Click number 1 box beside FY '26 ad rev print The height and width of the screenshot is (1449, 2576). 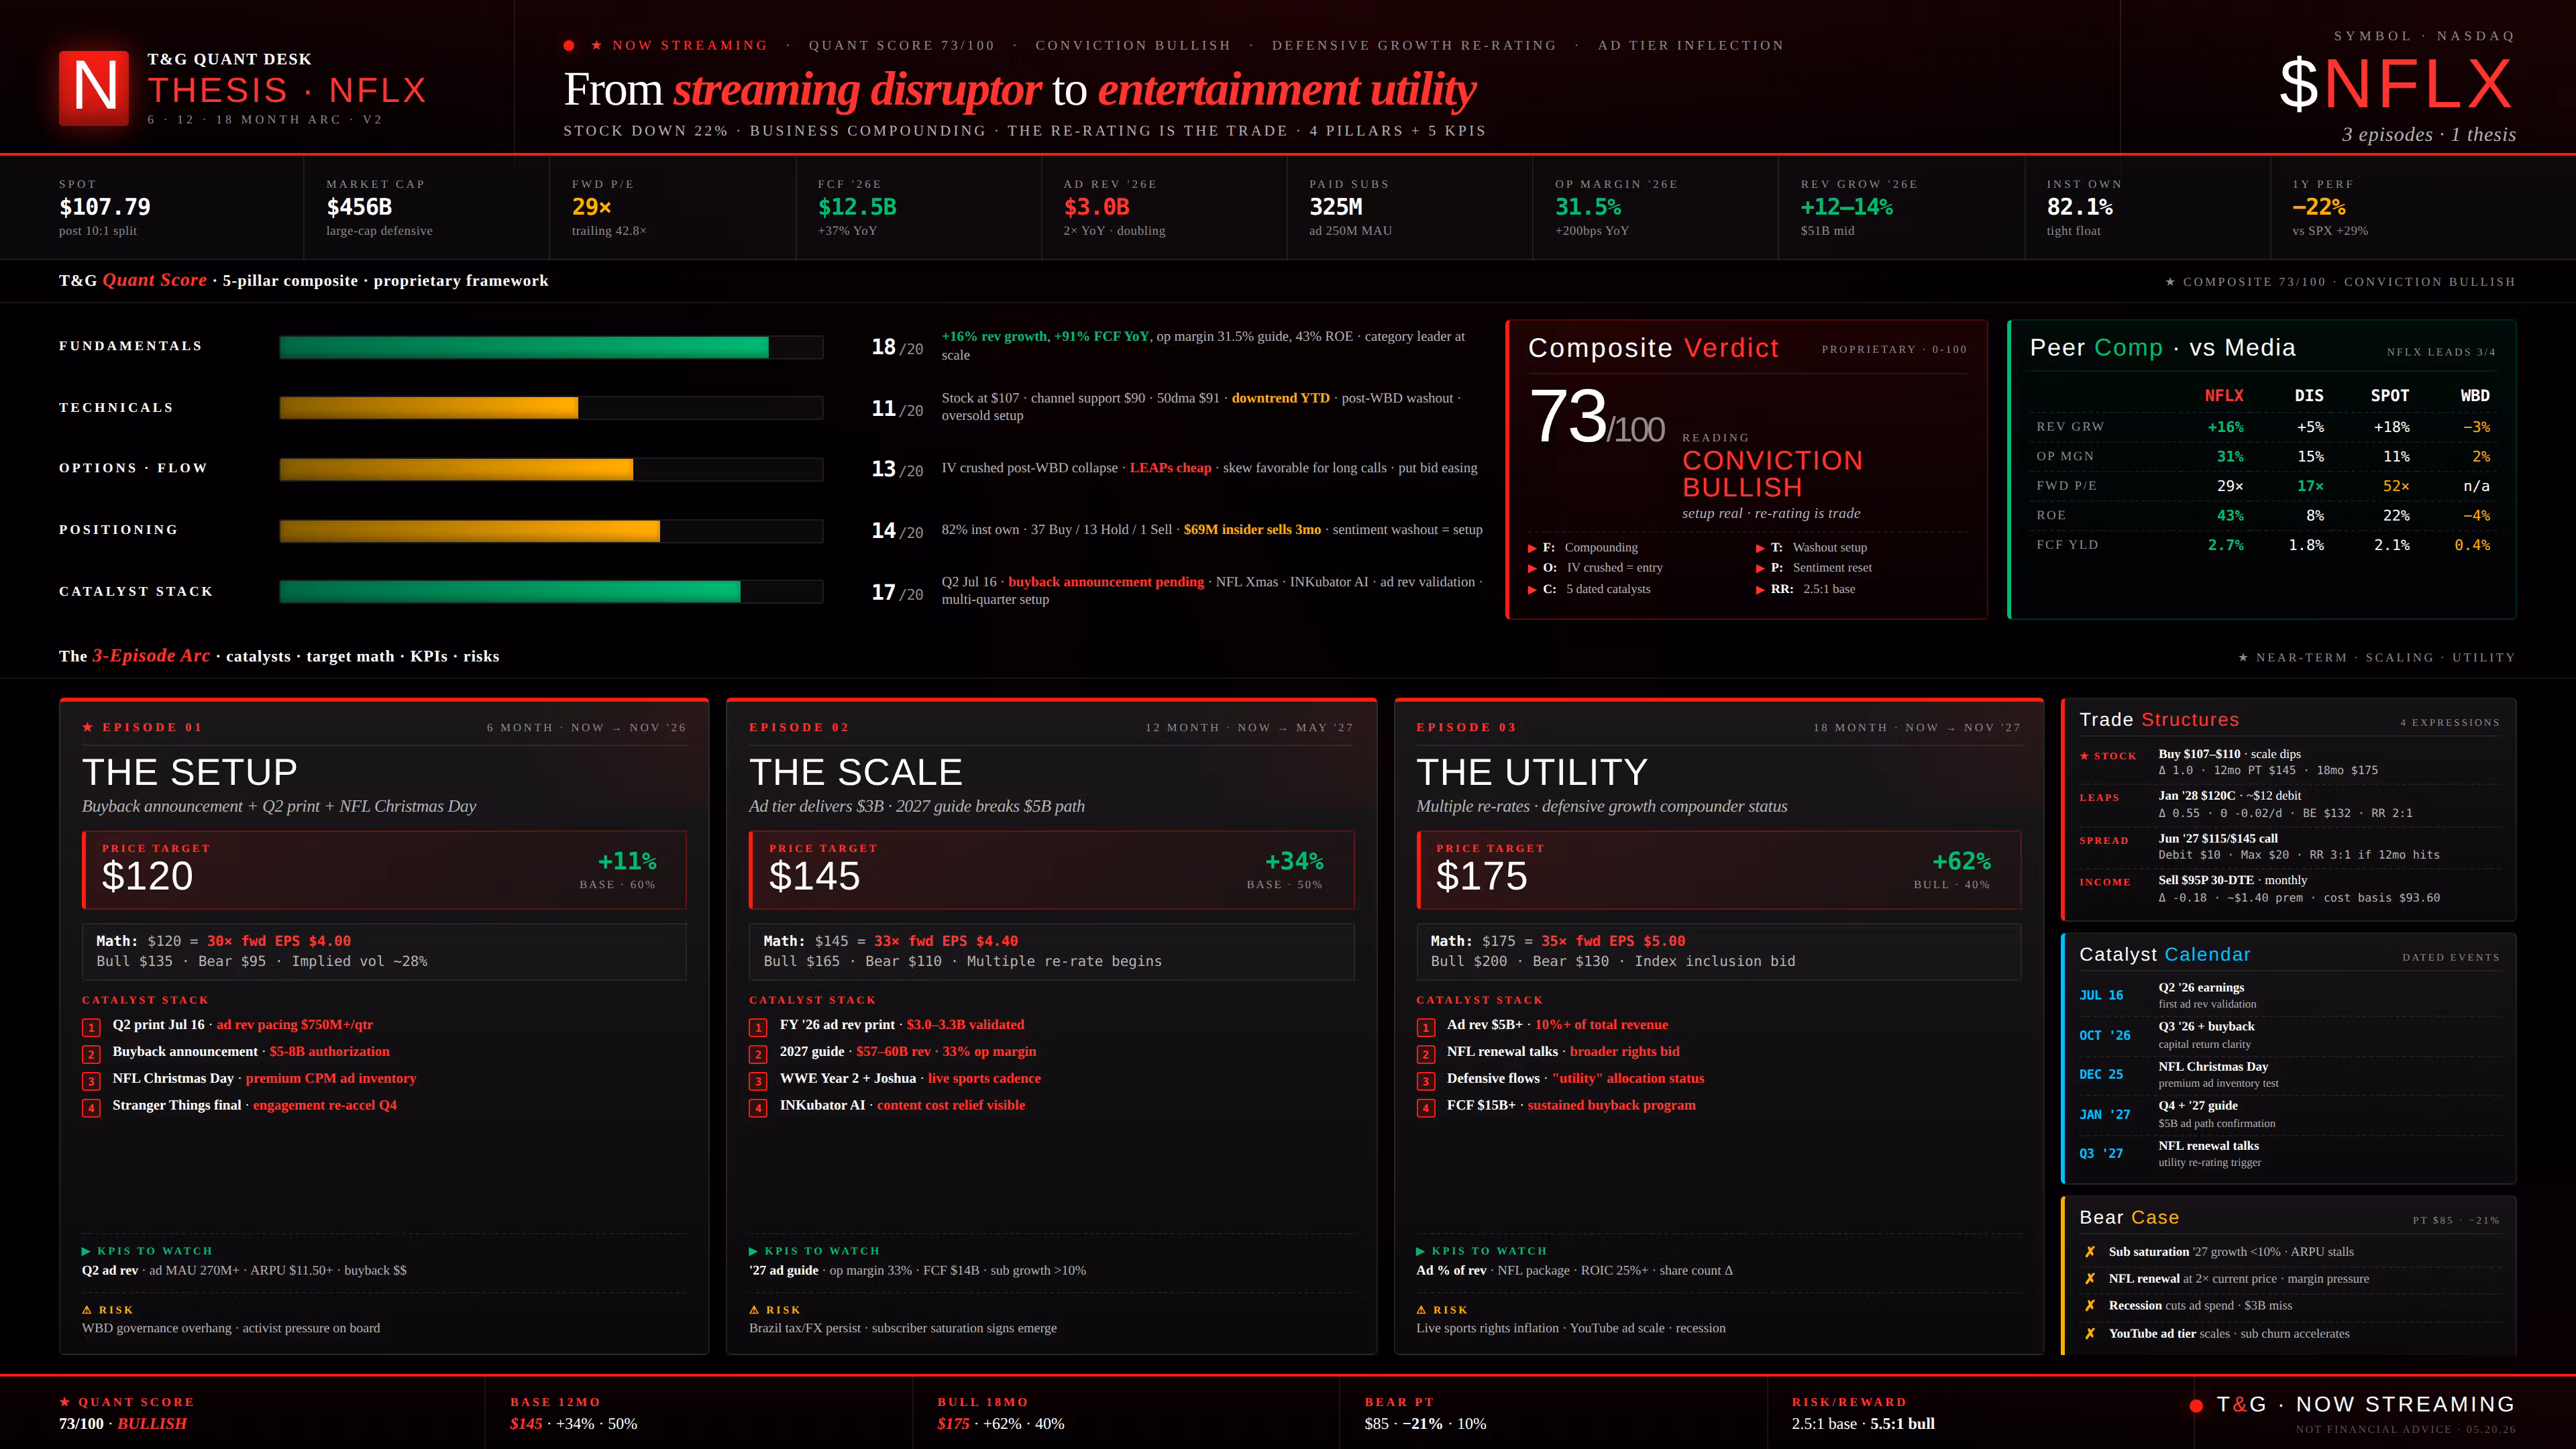tap(758, 1027)
